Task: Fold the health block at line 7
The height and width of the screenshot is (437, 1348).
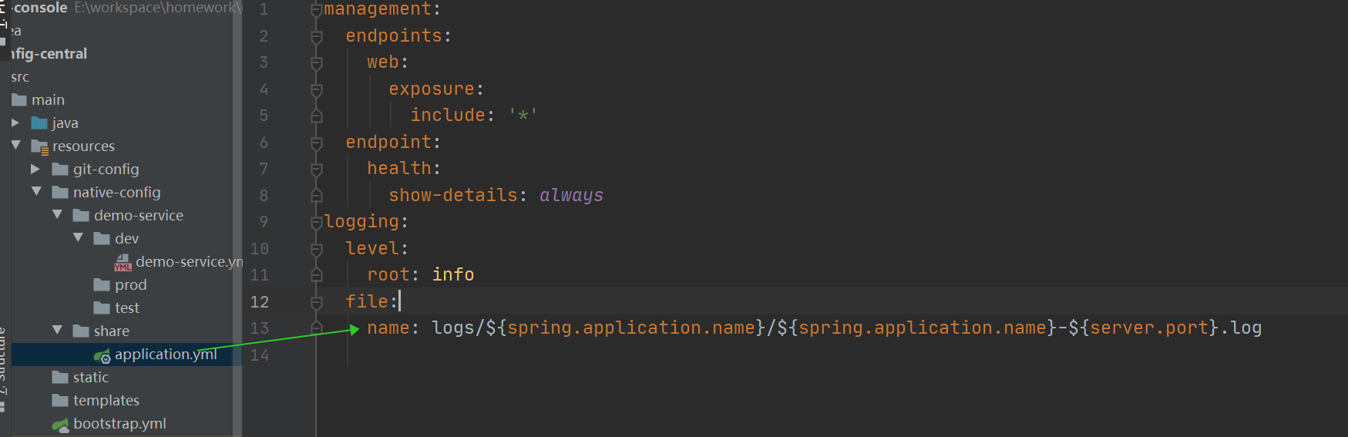Action: (x=316, y=169)
